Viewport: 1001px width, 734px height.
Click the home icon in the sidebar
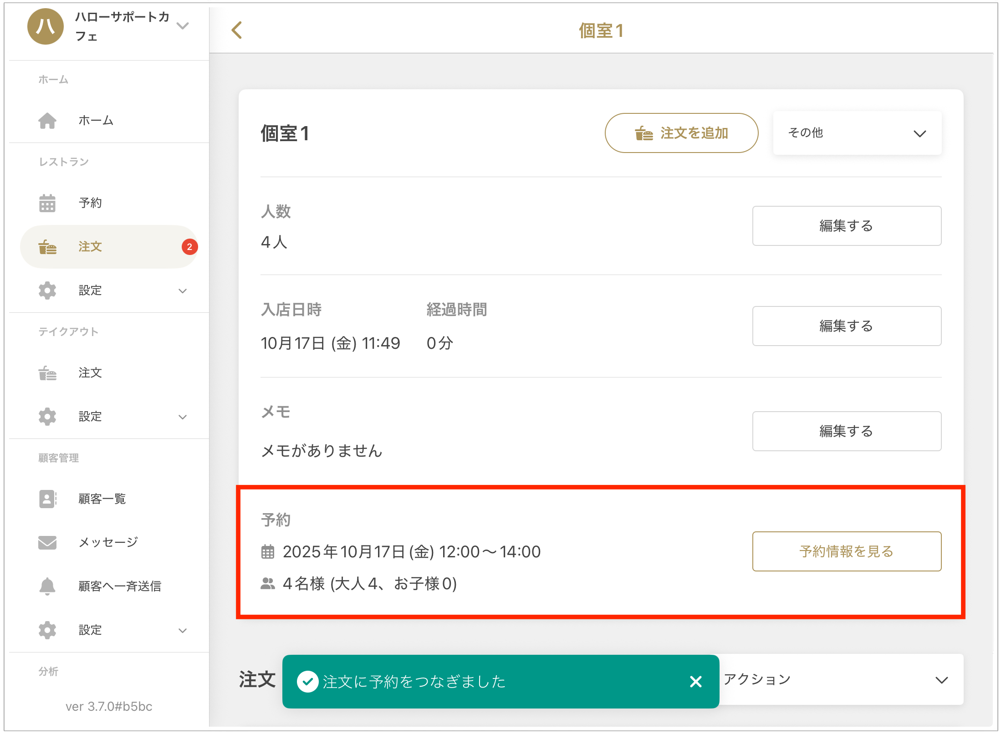(47, 121)
